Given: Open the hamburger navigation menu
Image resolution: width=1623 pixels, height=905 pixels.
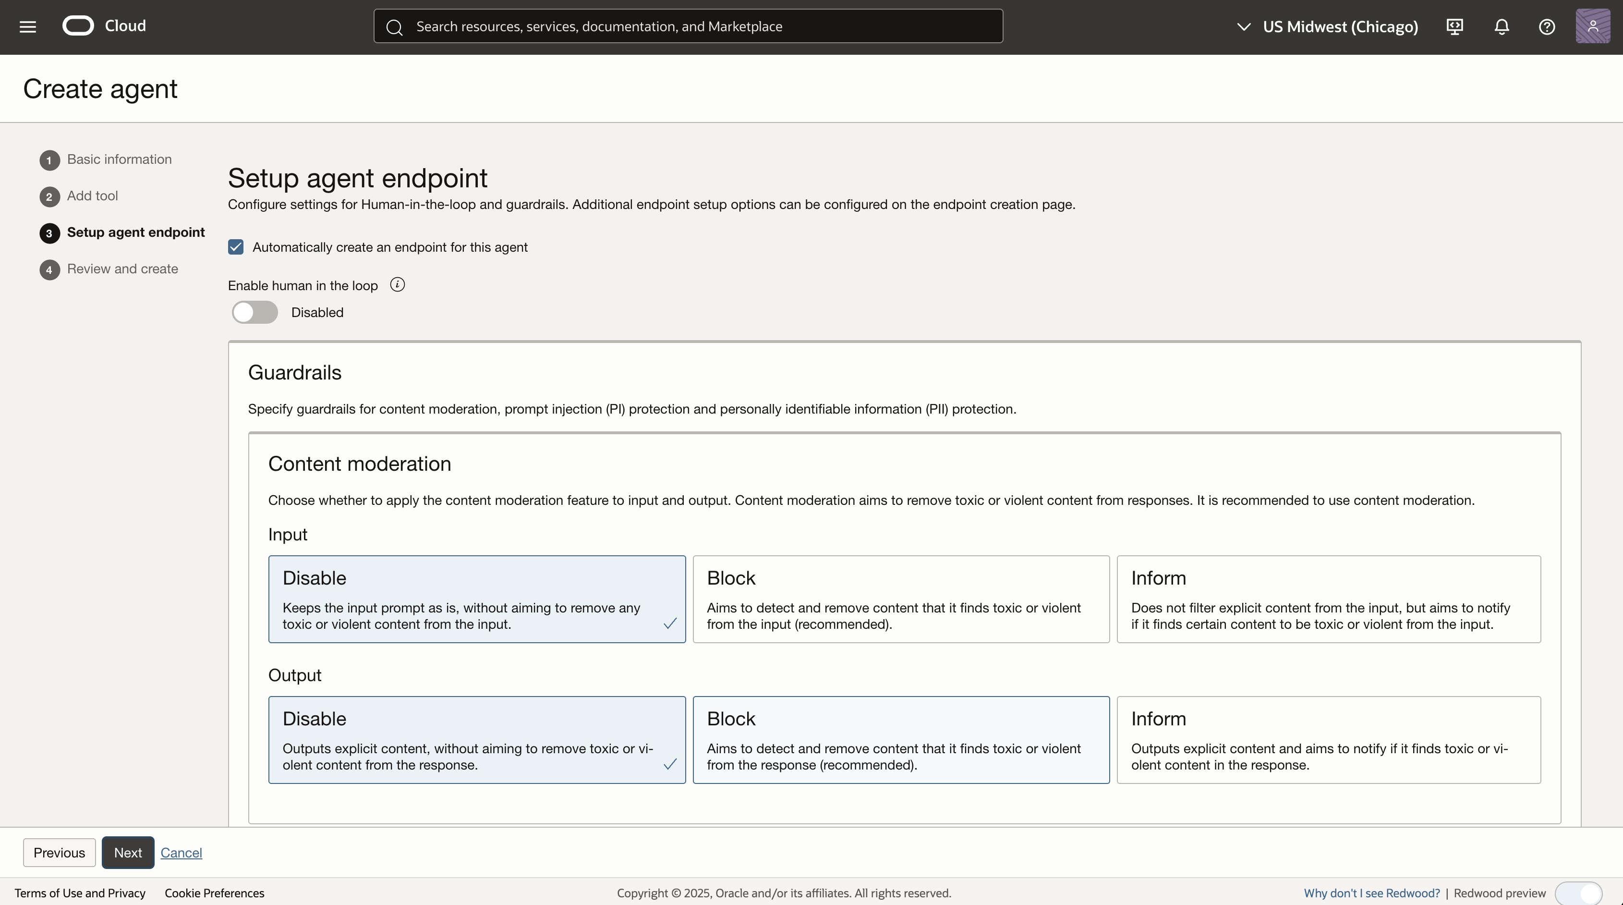Looking at the screenshot, I should (x=28, y=26).
